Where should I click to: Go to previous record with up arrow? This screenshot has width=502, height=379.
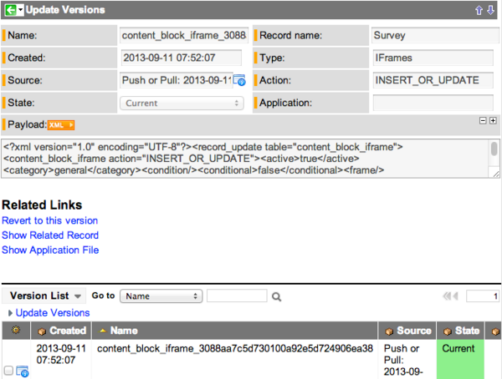click(x=479, y=10)
